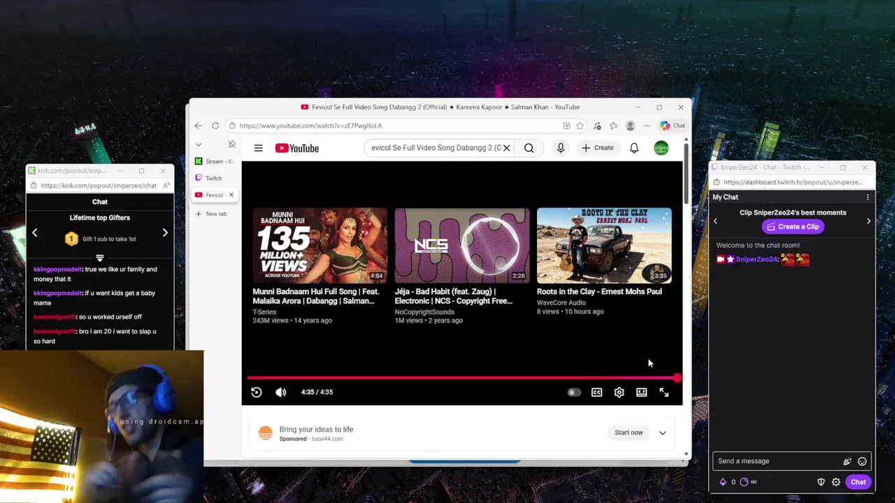Open the Twitch celebration party icon in the message box
Screen dimensions: 895x503
847,461
